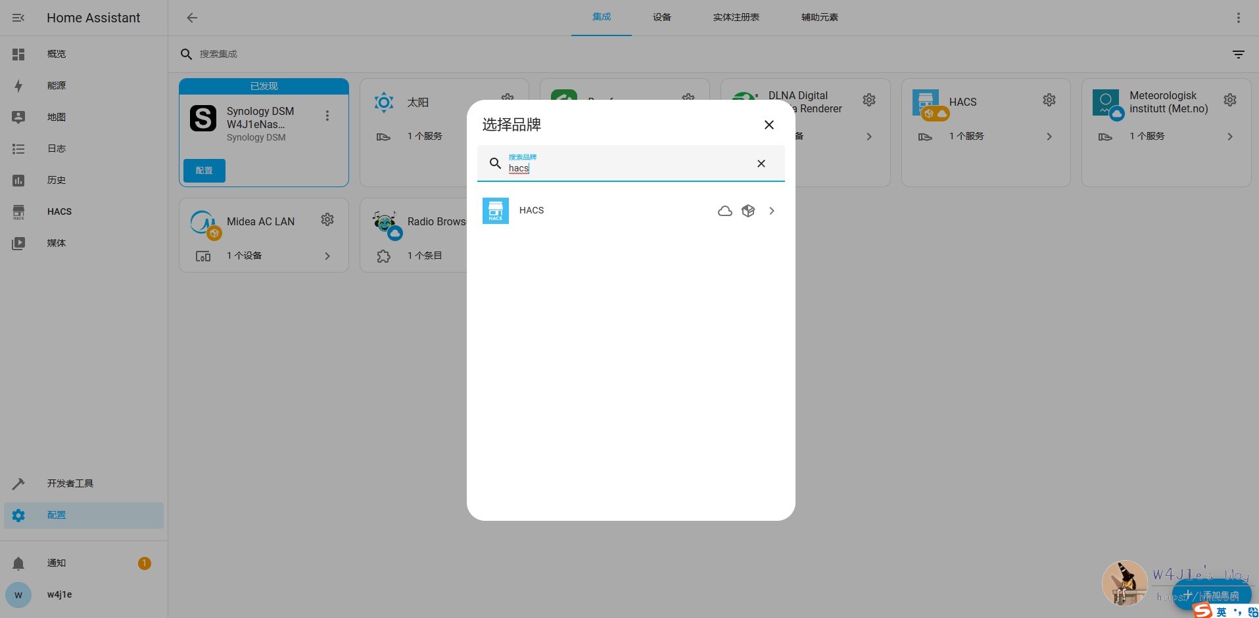
Task: Open the top-right overflow menu
Action: [1238, 18]
